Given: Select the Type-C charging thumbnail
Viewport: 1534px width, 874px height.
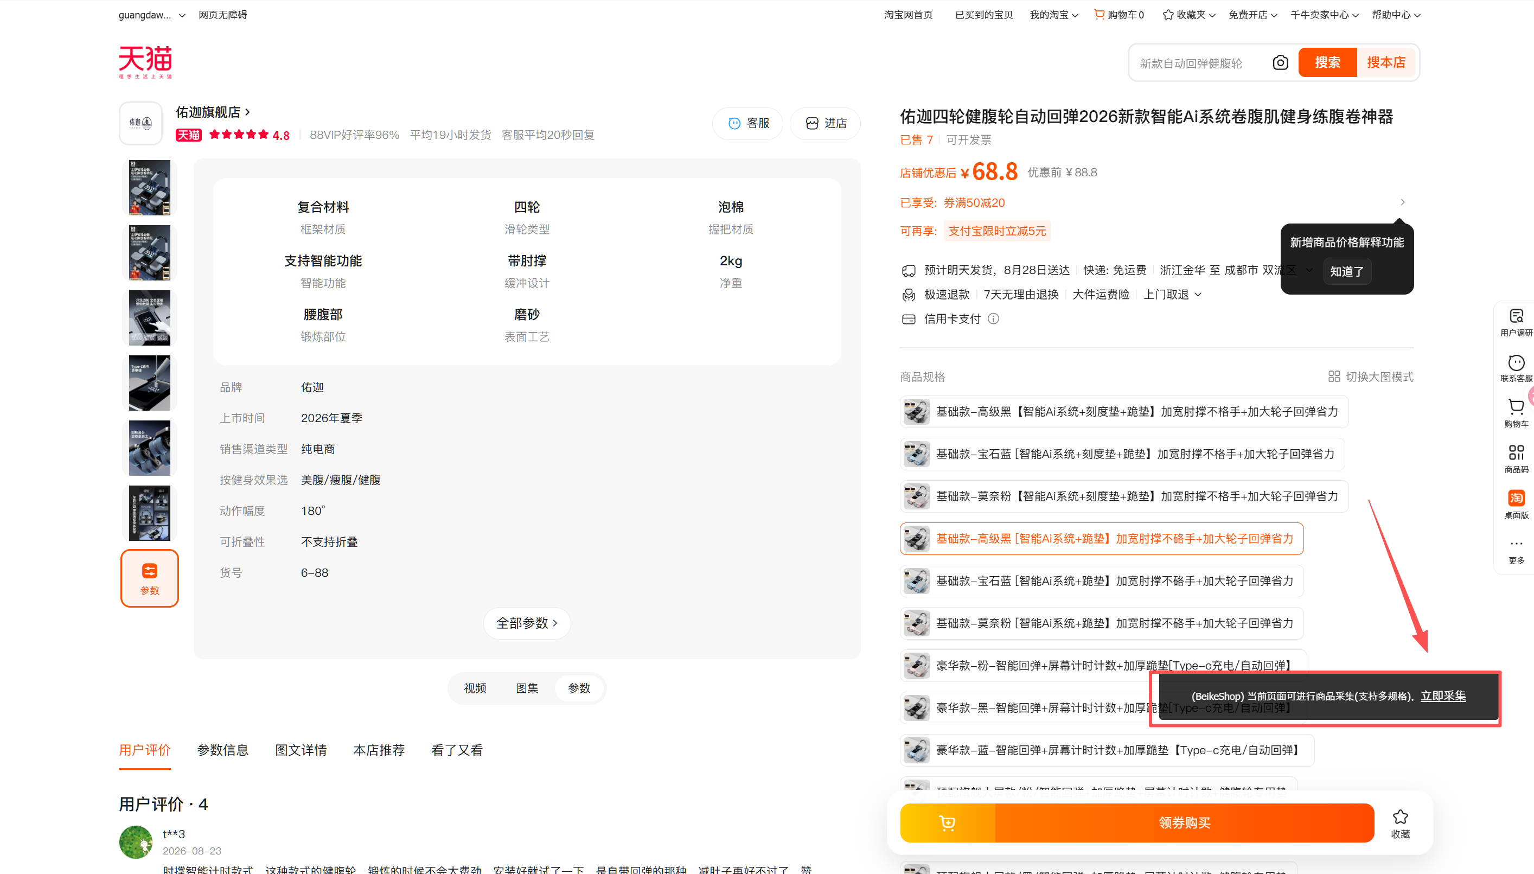Looking at the screenshot, I should pyautogui.click(x=149, y=383).
